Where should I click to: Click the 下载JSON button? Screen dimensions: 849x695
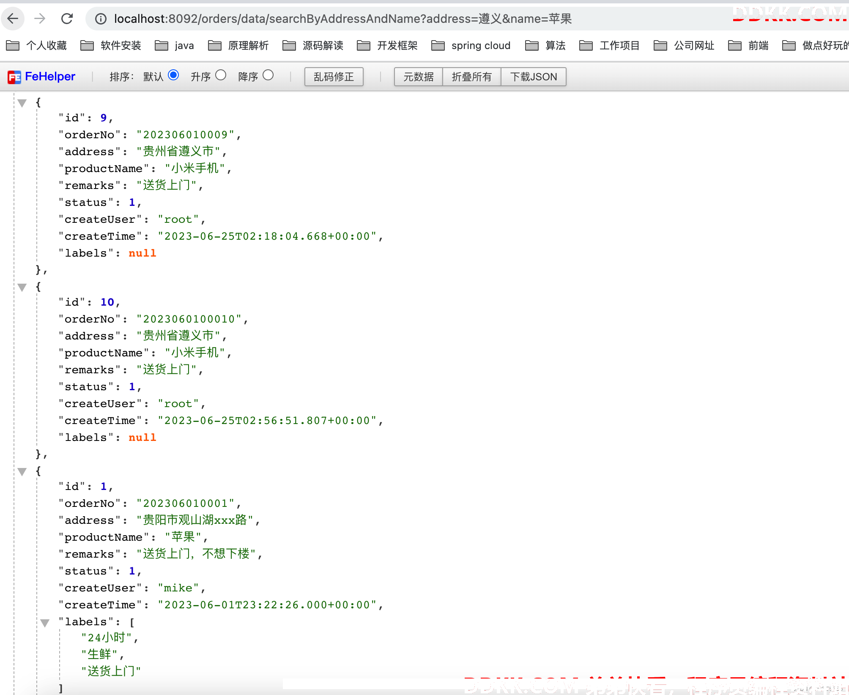(x=534, y=77)
